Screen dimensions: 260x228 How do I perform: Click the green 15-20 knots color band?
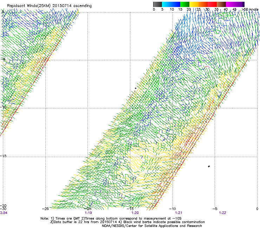pos(185,4)
